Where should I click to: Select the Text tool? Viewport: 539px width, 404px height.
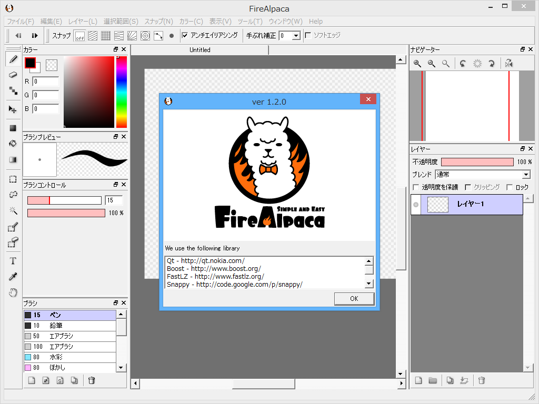point(13,261)
